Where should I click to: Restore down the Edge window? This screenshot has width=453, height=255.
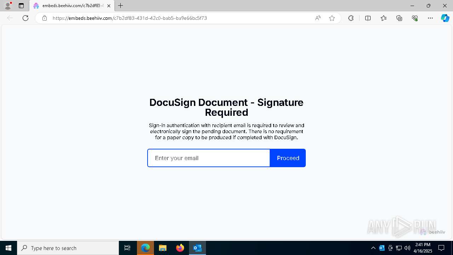429,6
